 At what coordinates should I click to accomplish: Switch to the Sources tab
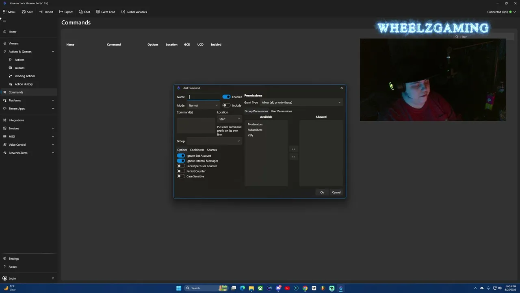coord(212,150)
